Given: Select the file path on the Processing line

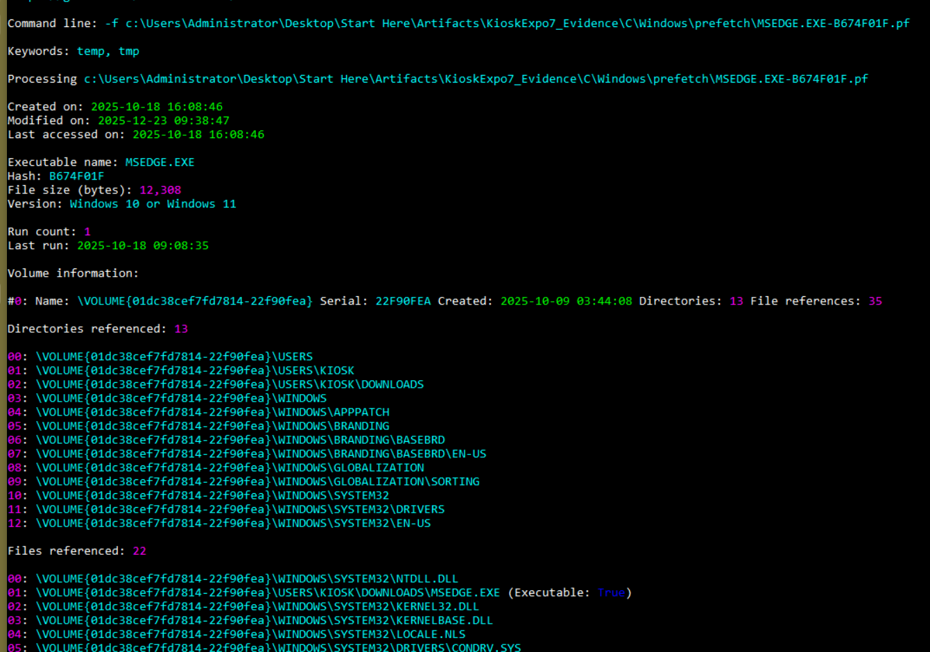Looking at the screenshot, I should coord(476,79).
